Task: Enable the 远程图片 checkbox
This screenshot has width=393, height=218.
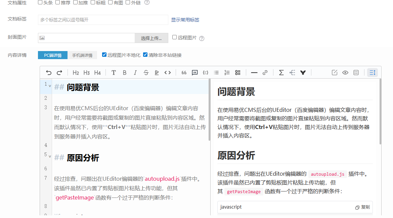Action: [174, 37]
